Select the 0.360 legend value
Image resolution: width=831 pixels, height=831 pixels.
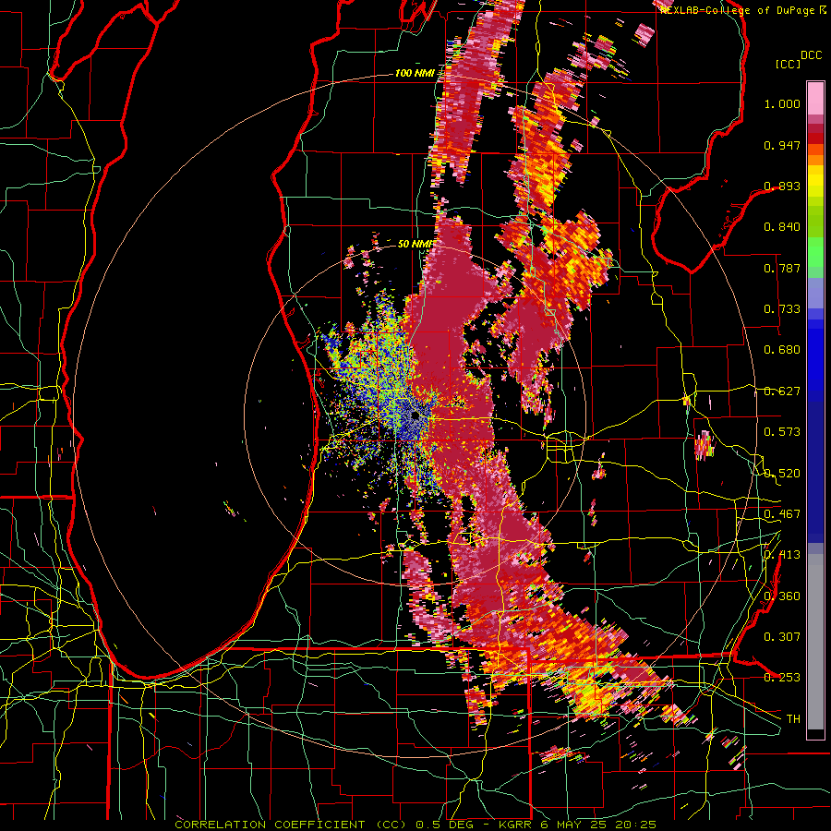[x=782, y=596]
